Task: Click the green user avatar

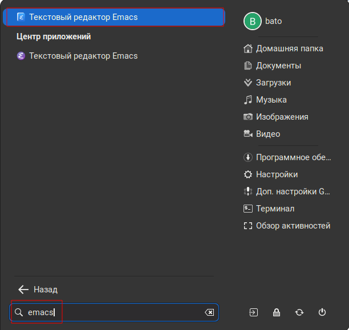Action: [x=252, y=21]
